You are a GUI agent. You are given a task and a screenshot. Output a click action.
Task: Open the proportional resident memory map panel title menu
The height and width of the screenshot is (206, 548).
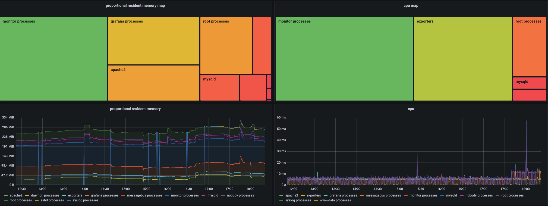tap(135, 5)
